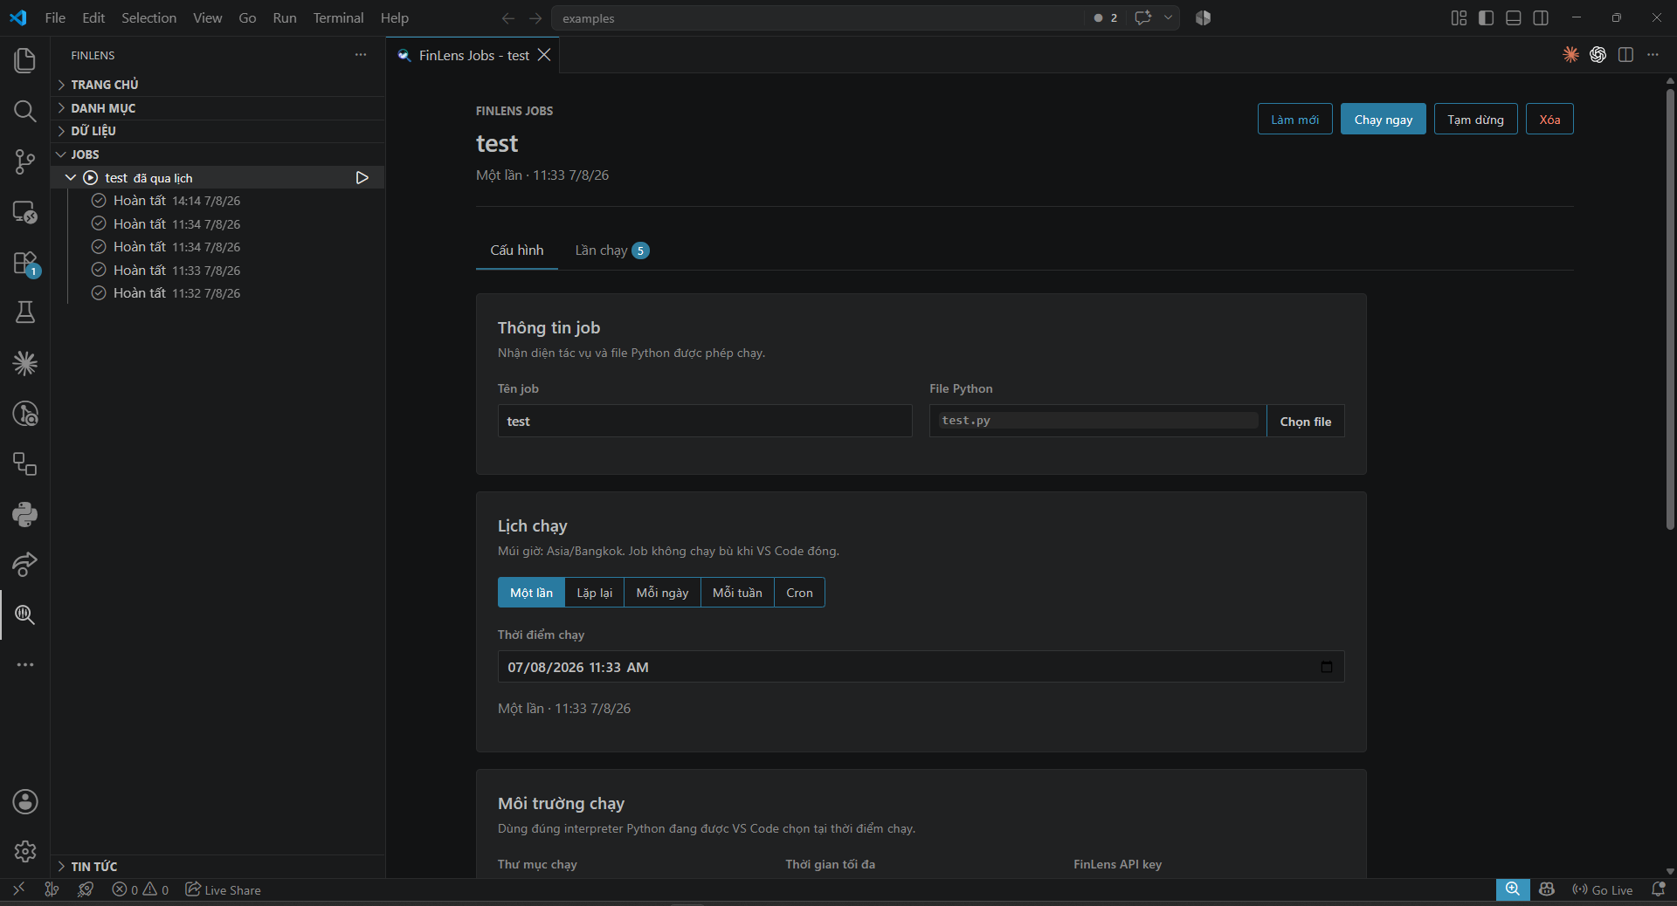1677x906 pixels.
Task: Go forward in navigation history
Action: pyautogui.click(x=535, y=18)
